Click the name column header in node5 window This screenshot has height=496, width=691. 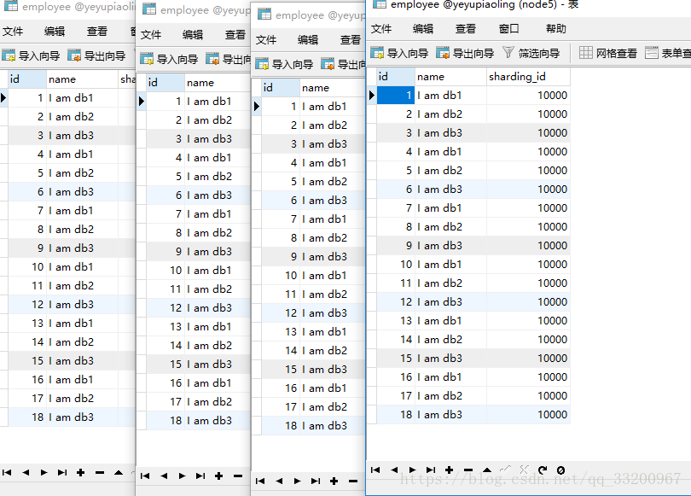449,77
